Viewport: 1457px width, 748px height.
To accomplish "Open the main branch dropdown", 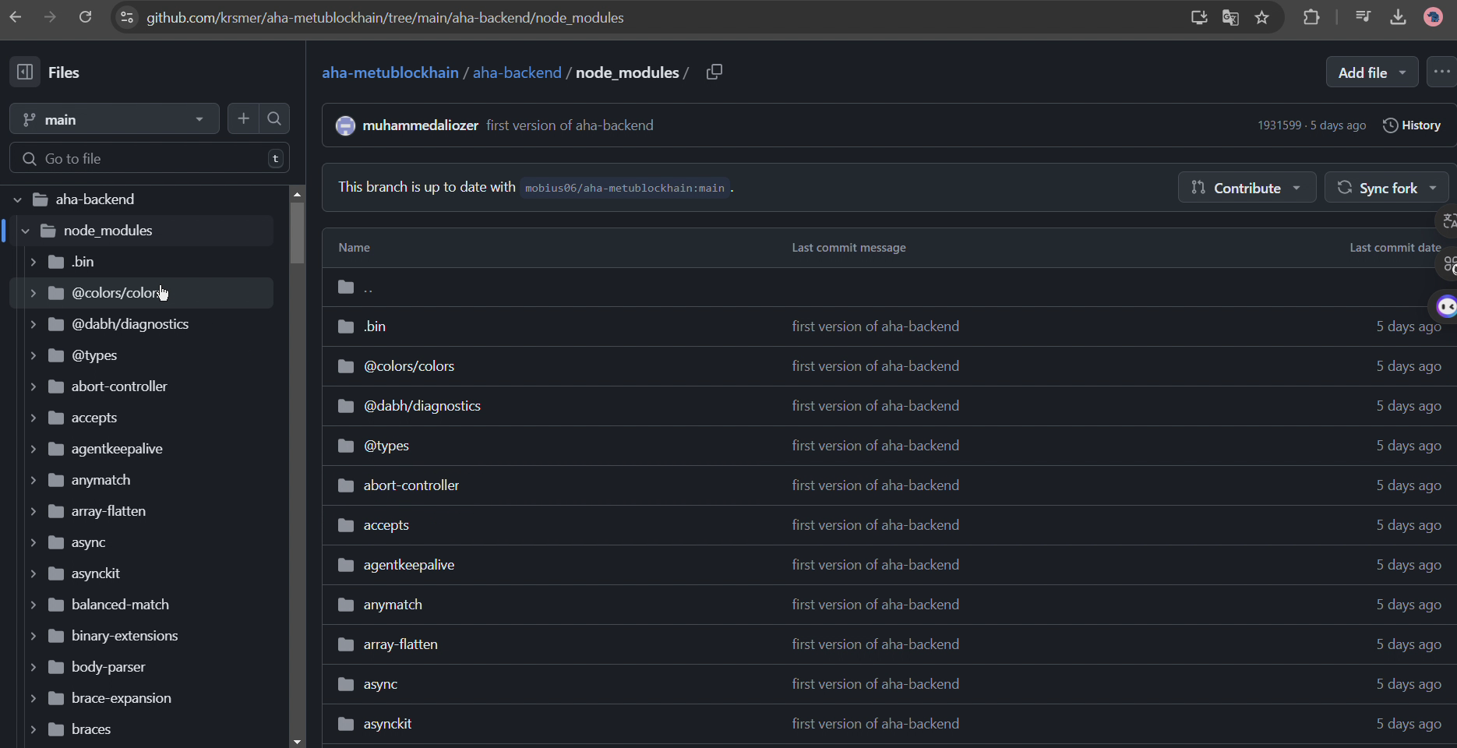I will click(x=115, y=119).
